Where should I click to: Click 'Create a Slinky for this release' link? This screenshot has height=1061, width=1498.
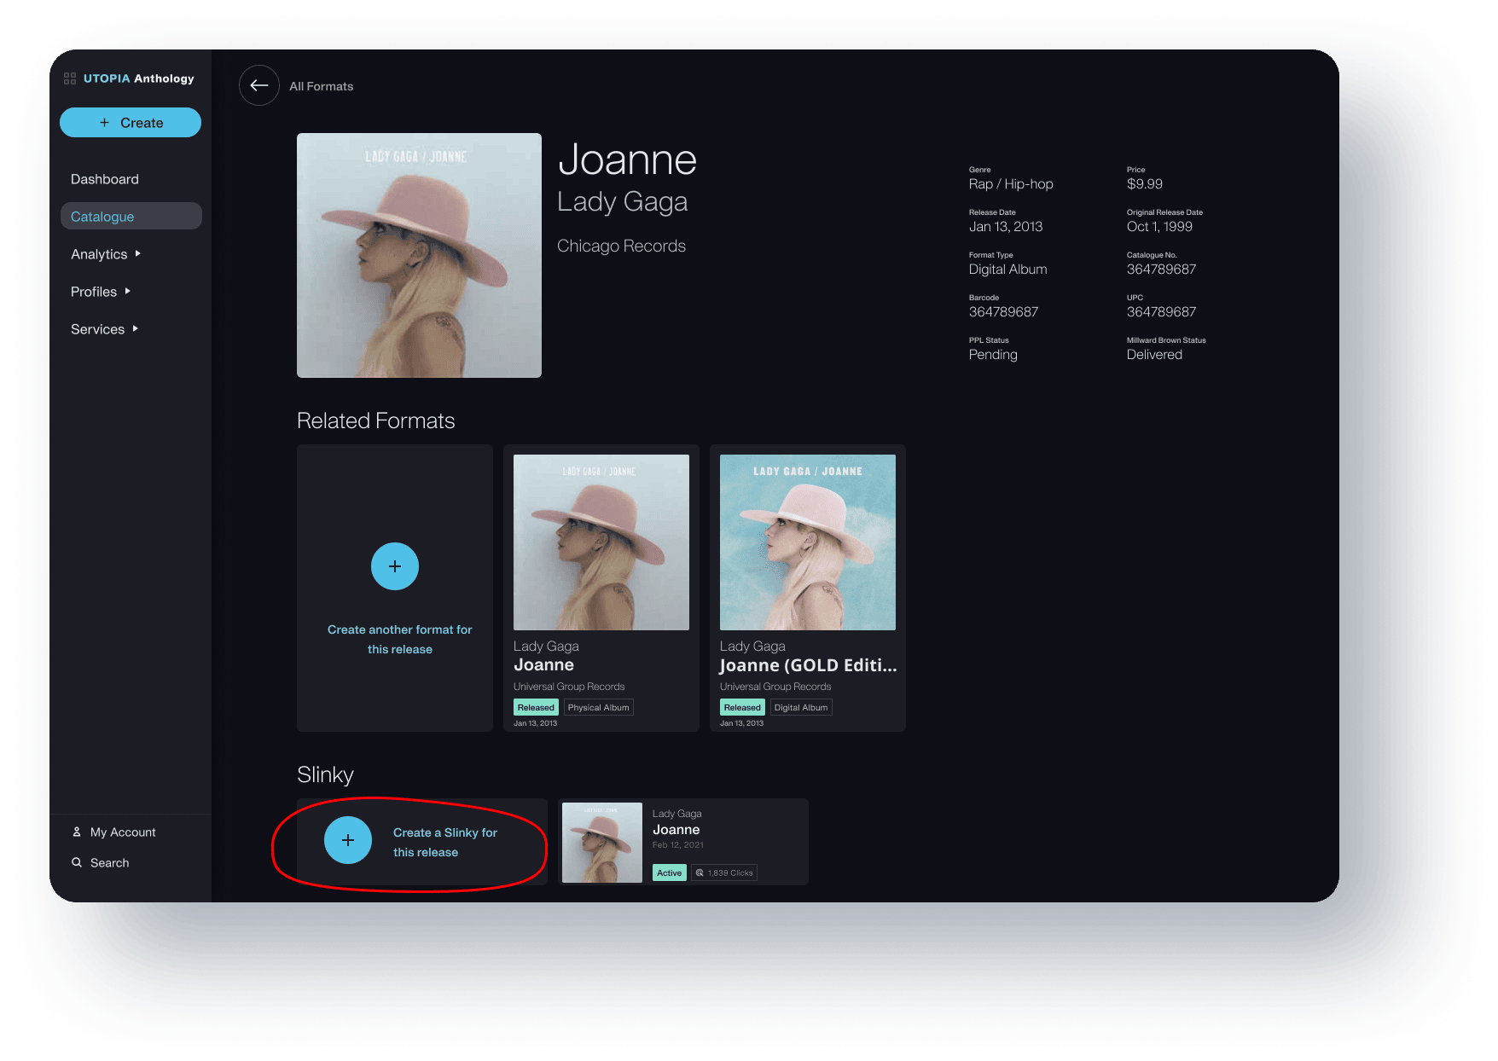[445, 842]
